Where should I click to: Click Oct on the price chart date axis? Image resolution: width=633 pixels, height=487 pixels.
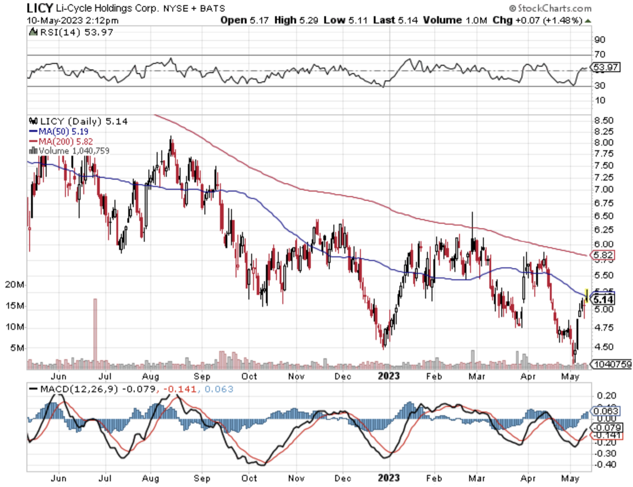point(249,376)
